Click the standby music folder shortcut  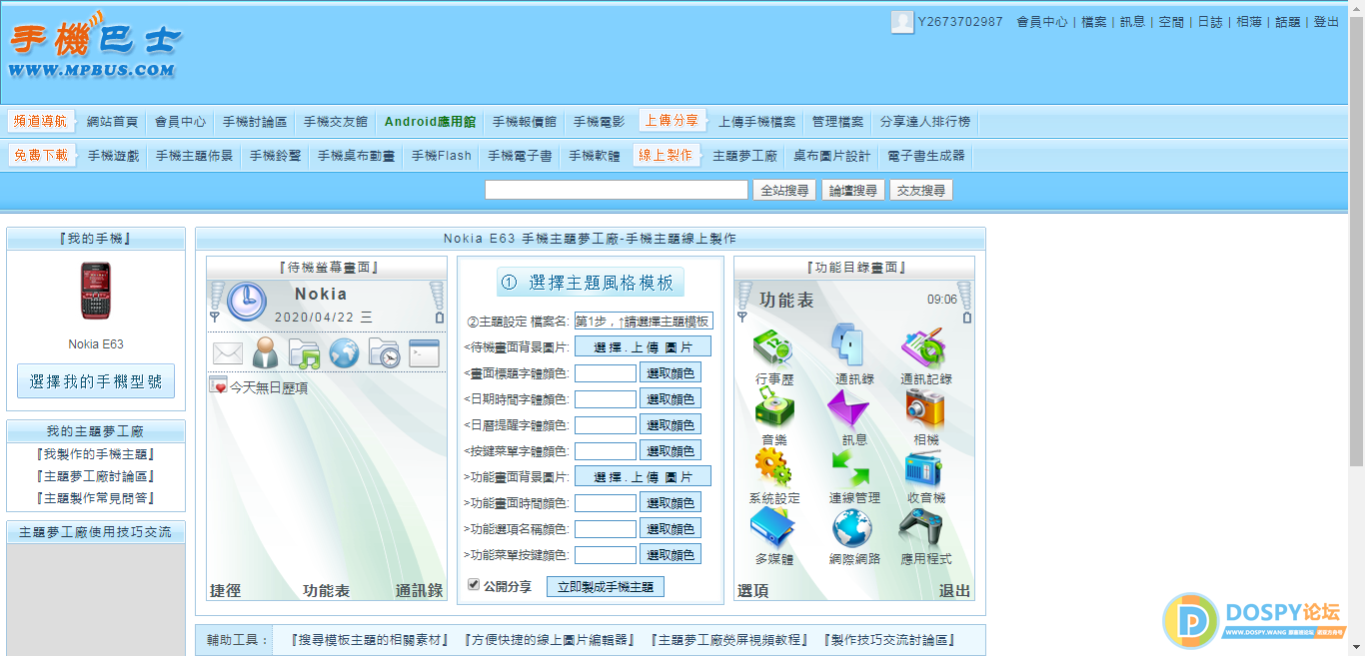304,352
